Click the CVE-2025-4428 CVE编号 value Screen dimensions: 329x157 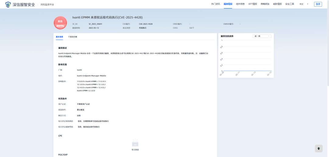pyautogui.click(x=146, y=24)
